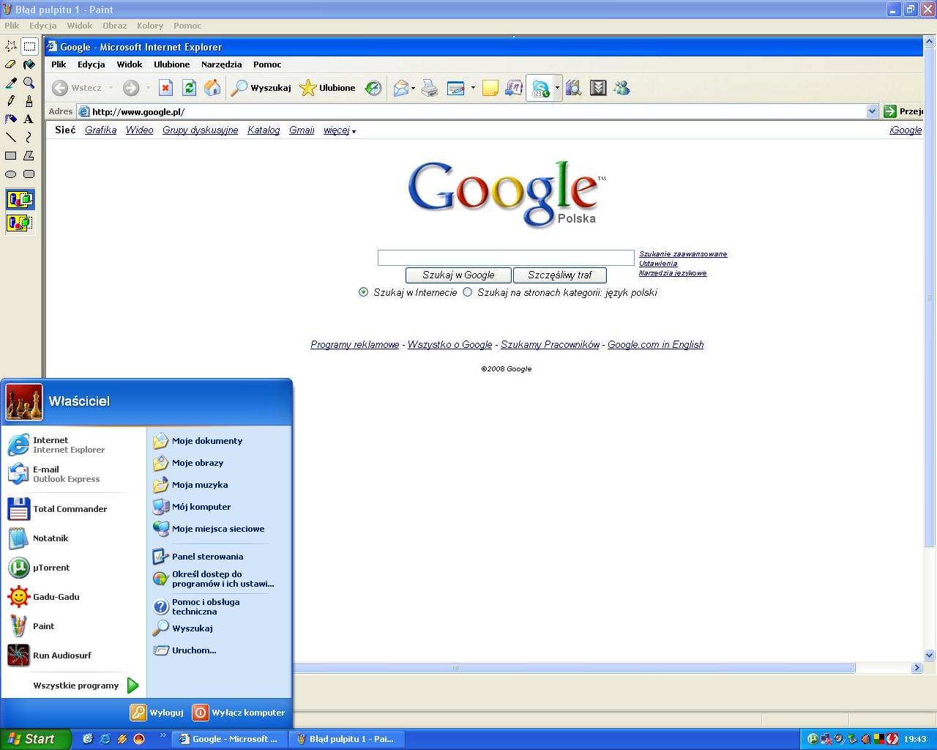Click the IE Stop icon with red X
The image size is (937, 750).
(165, 88)
